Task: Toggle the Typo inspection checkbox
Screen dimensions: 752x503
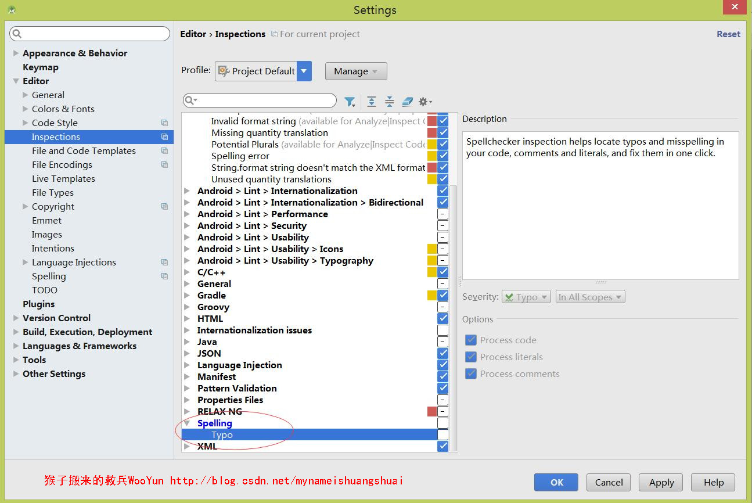Action: point(443,434)
